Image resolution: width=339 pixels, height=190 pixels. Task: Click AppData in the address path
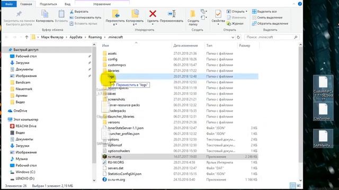click(76, 37)
